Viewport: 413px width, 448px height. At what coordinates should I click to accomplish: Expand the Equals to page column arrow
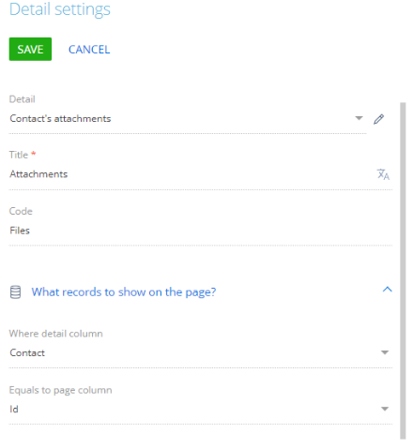[385, 409]
